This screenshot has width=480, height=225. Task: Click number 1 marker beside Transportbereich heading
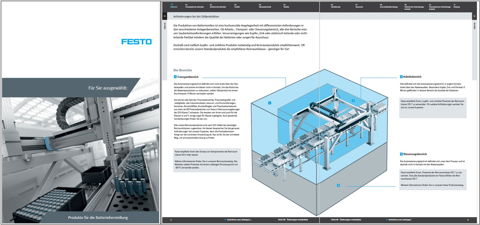pos(175,77)
